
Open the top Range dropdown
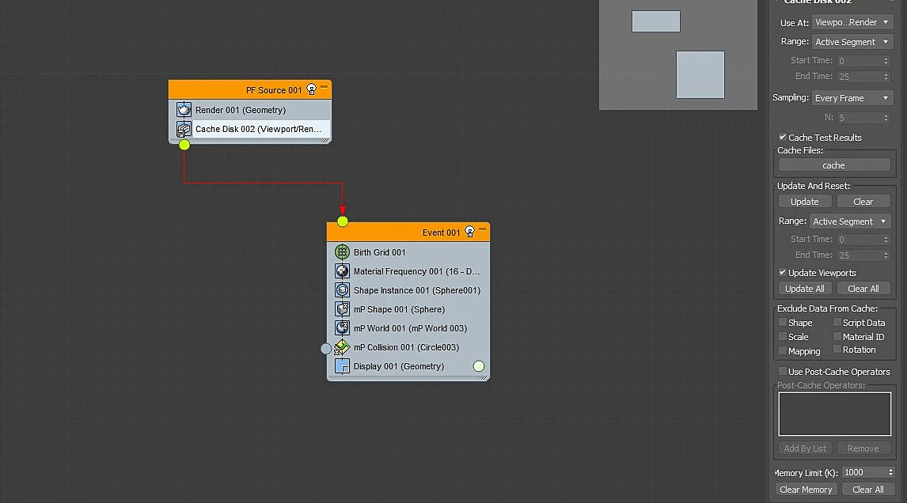(x=852, y=42)
